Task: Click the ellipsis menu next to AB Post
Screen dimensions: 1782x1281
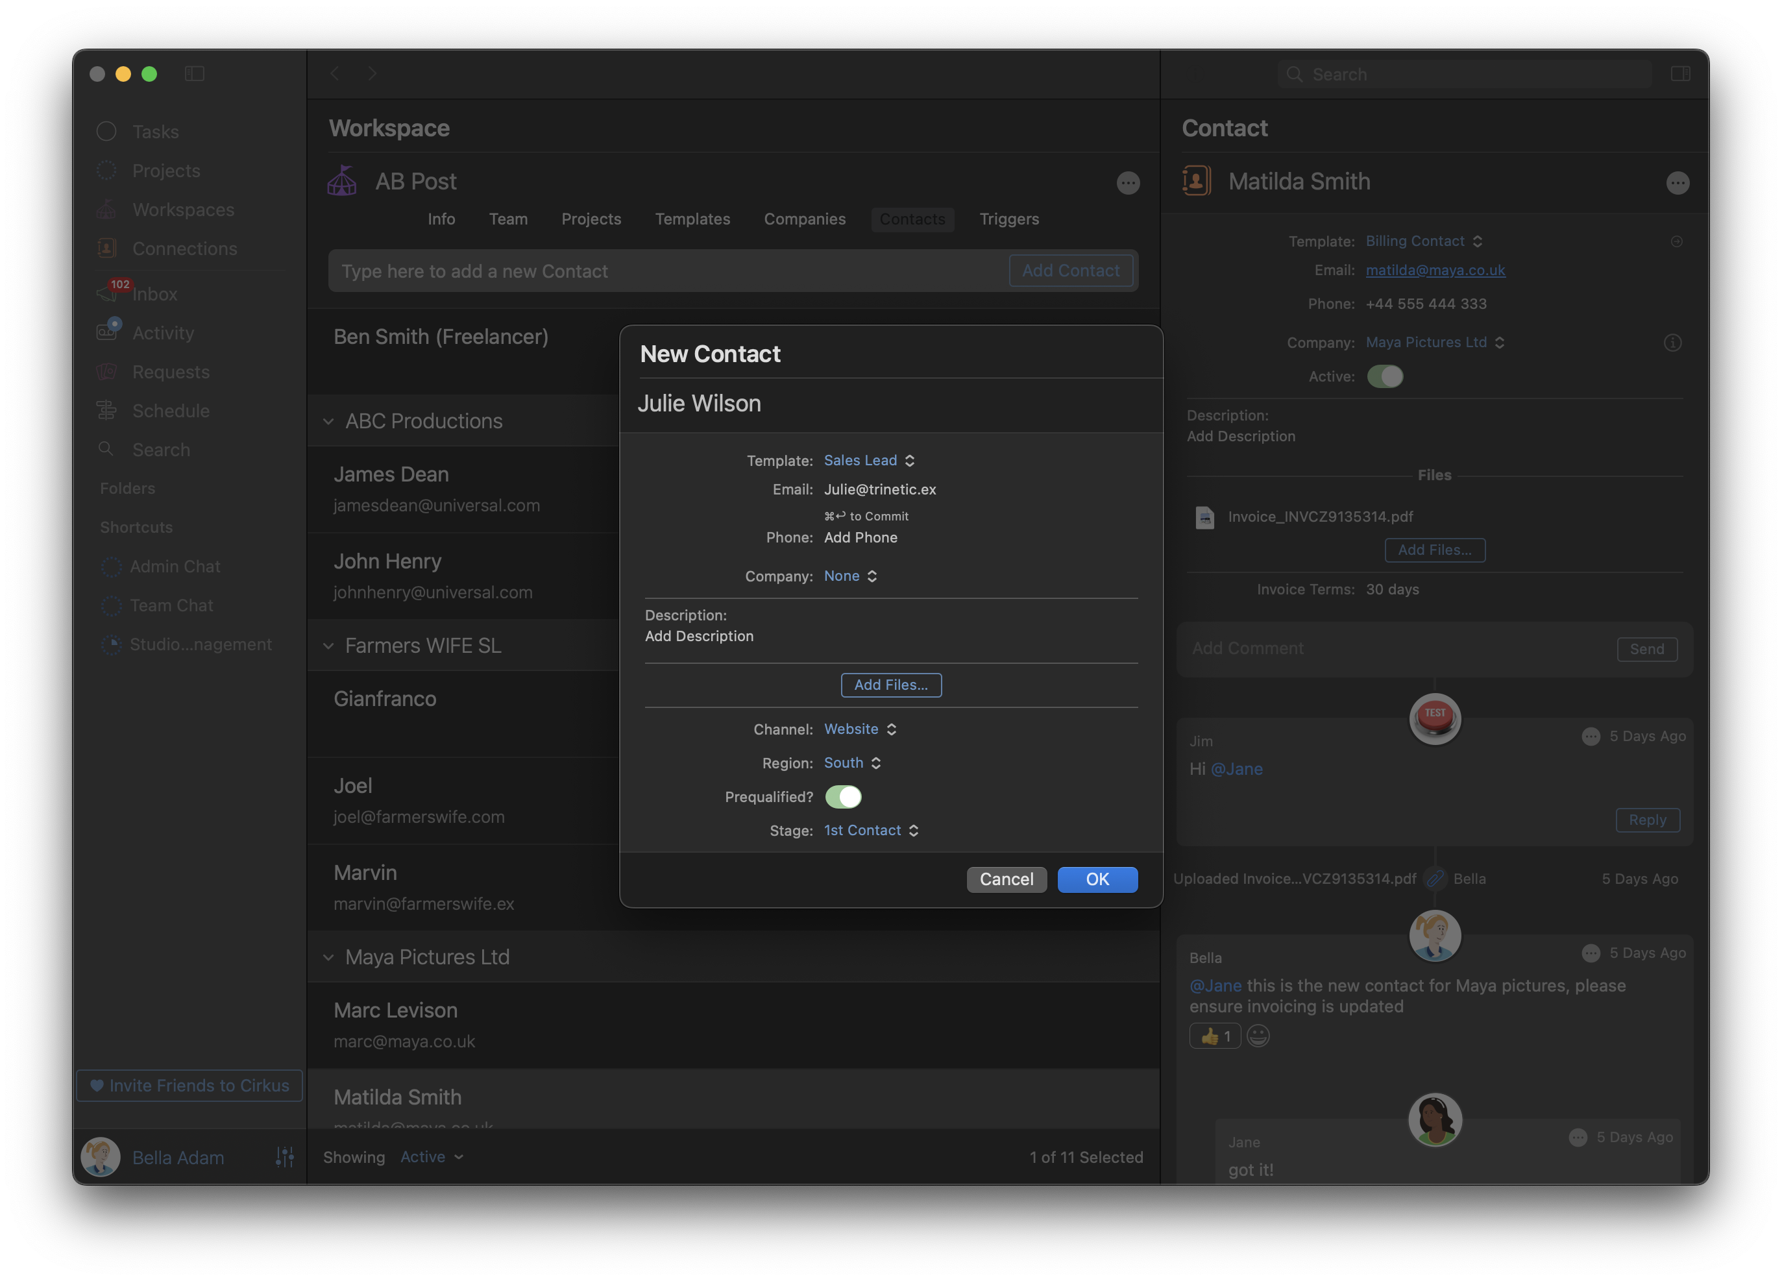Action: (1127, 183)
